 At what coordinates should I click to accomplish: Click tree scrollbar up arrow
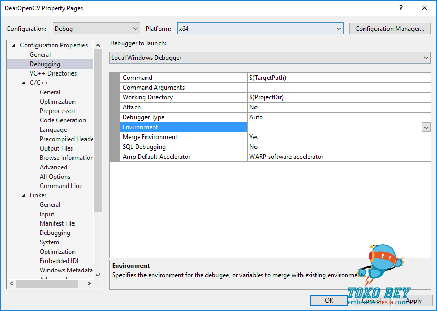pos(98,45)
